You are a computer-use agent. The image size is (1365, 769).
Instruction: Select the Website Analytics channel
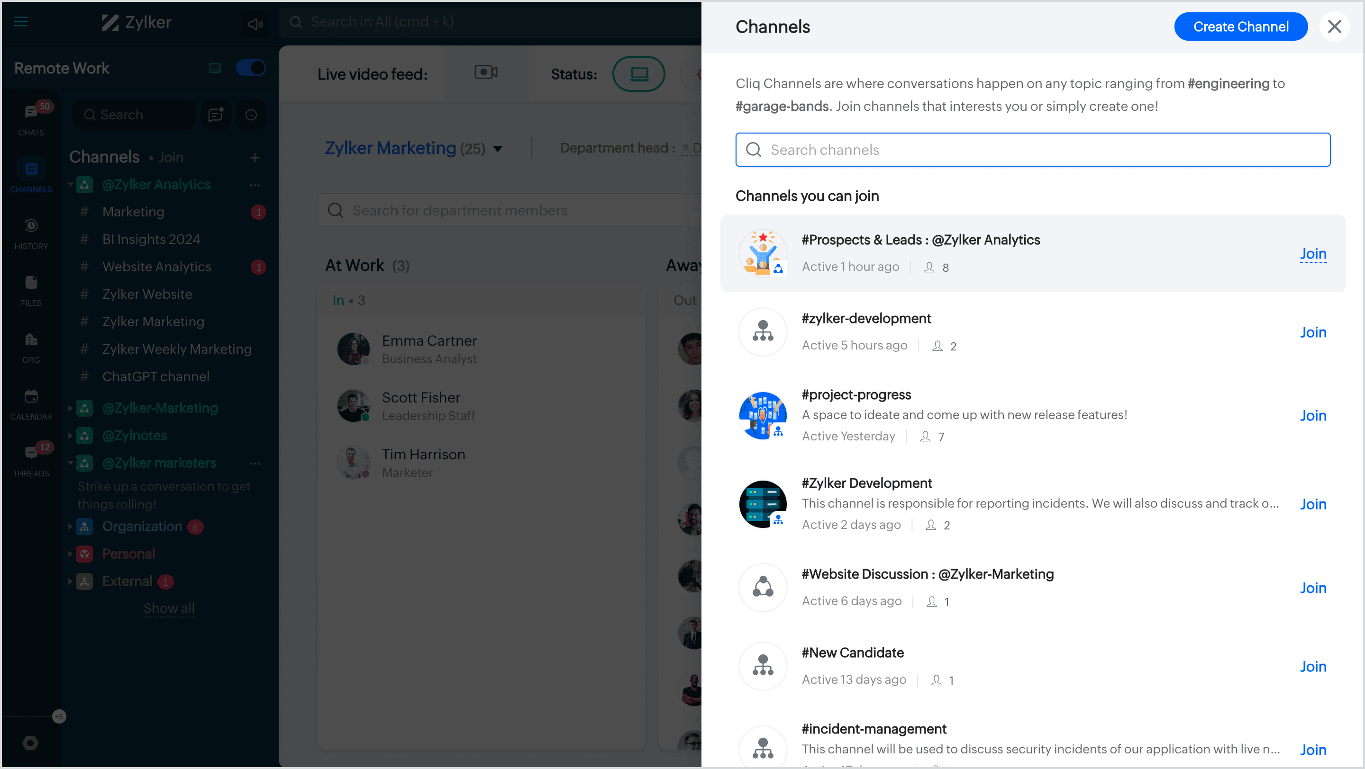[156, 267]
